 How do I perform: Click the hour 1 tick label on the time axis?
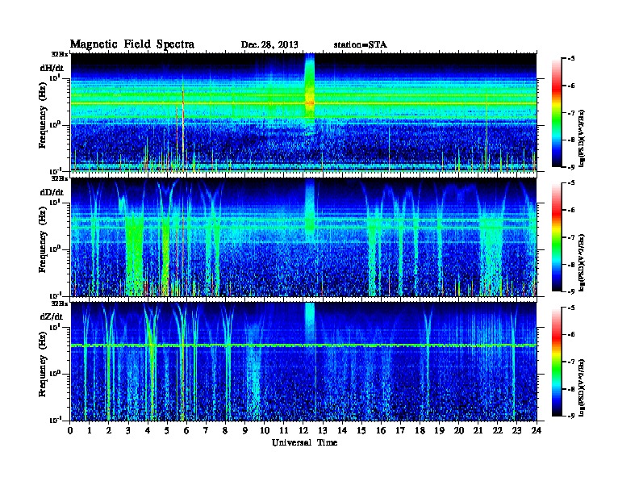click(x=90, y=430)
